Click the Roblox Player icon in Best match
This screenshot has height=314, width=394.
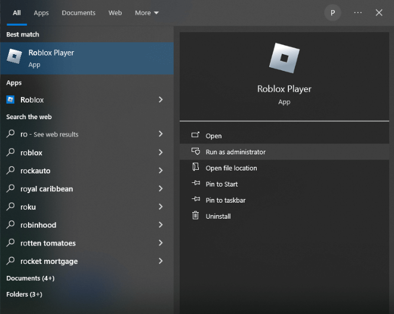pos(14,56)
